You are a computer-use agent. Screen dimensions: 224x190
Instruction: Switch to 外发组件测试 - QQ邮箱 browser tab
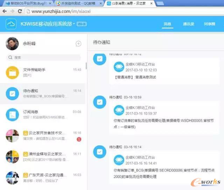(x=78, y=3)
